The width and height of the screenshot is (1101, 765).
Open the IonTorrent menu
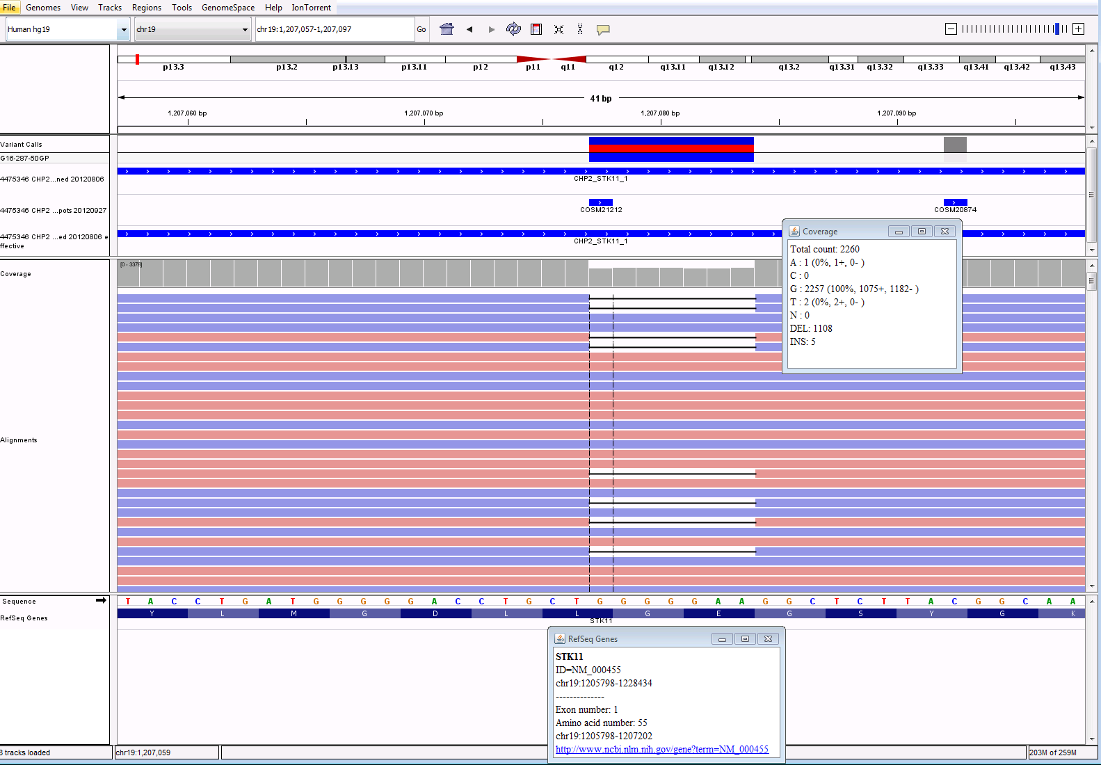pyautogui.click(x=311, y=8)
